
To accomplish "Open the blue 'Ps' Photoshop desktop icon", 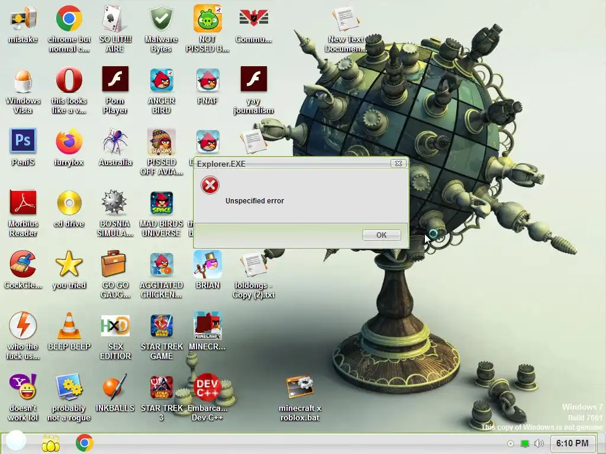I will [23, 141].
